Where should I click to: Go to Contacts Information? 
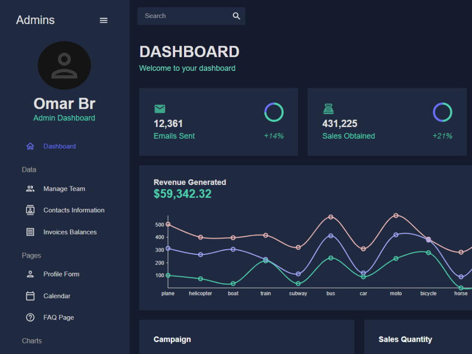coord(74,210)
